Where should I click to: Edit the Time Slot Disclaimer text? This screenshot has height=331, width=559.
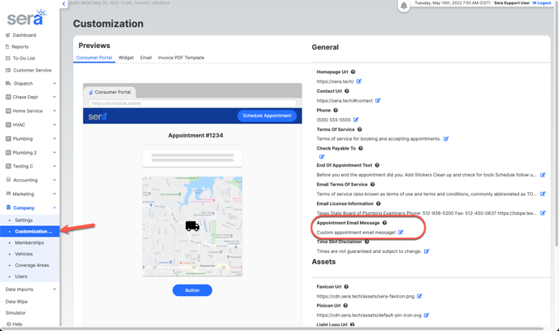427,251
